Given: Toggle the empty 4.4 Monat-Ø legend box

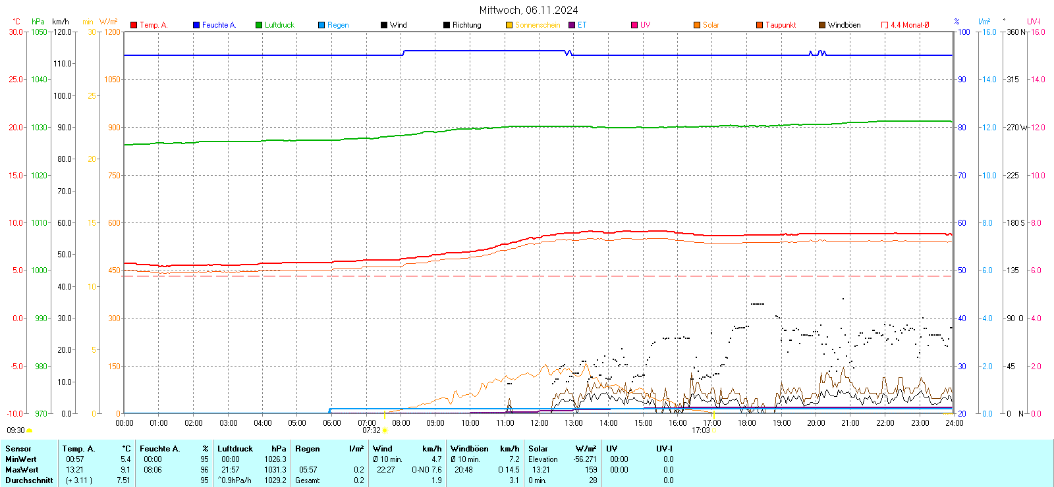Looking at the screenshot, I should click(x=885, y=25).
